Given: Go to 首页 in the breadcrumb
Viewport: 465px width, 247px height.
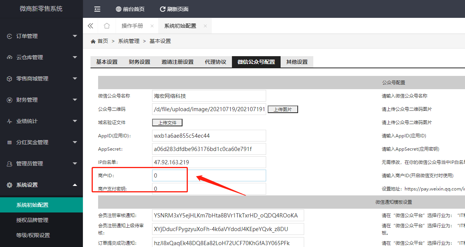Looking at the screenshot, I should pyautogui.click(x=103, y=41).
